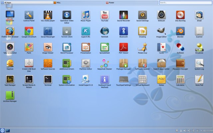Open Spreadsheet application

(105, 47)
